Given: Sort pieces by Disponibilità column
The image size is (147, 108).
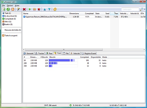Looking at the screenshot, I should pos(96,57).
